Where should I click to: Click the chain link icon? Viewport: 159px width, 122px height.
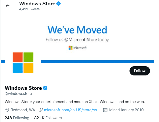tap(41, 110)
